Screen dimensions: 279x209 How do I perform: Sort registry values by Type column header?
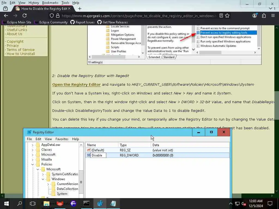click(x=135, y=145)
